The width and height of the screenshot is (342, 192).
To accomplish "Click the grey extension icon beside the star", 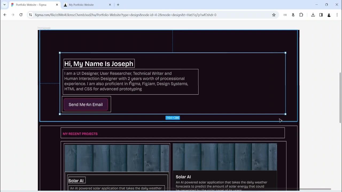I will click(285, 15).
